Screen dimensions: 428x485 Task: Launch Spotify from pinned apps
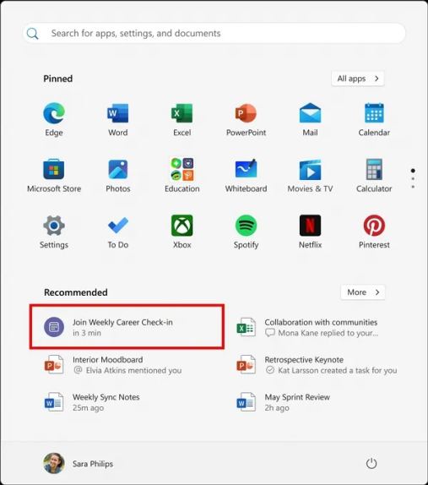pos(246,232)
